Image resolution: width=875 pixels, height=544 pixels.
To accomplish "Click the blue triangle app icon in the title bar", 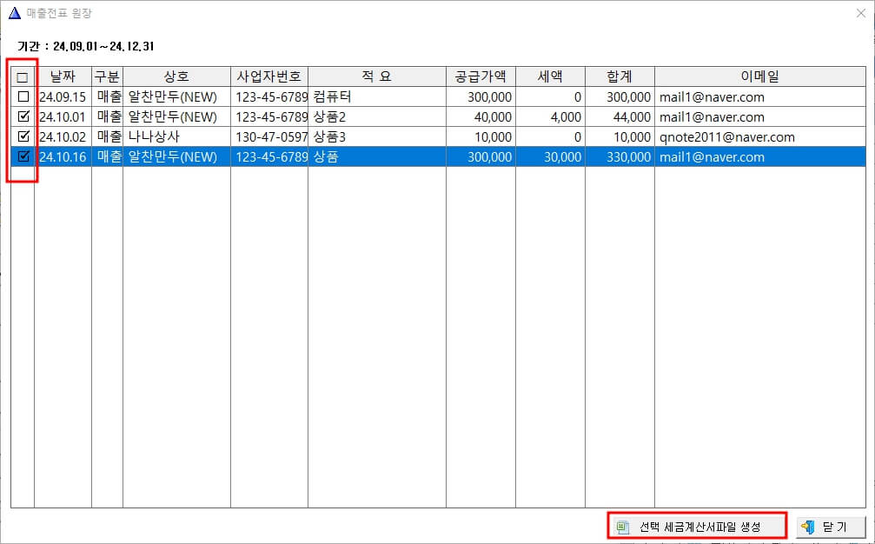I will tap(15, 13).
